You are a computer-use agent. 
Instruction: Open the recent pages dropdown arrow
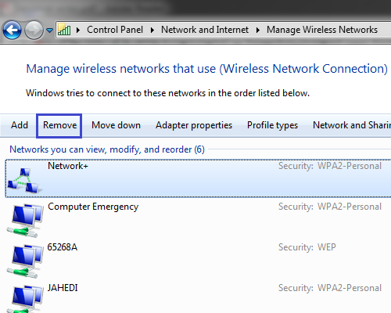point(49,31)
